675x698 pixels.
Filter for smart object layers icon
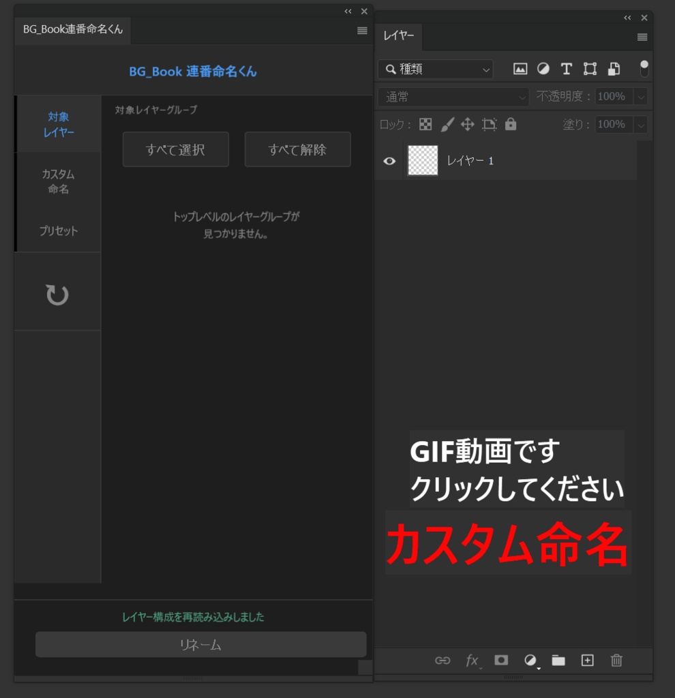coord(614,69)
